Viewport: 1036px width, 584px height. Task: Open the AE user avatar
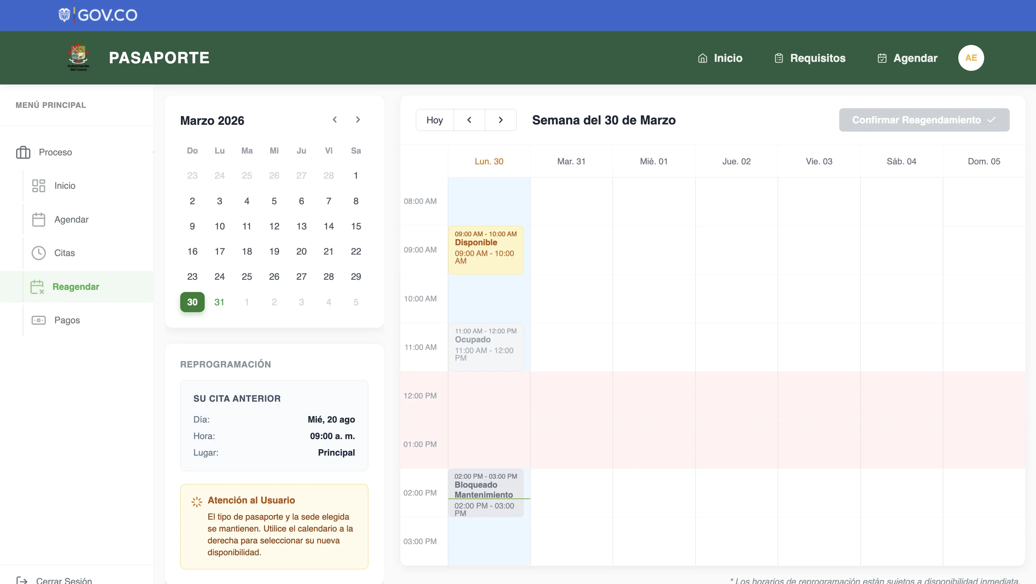[x=971, y=58]
